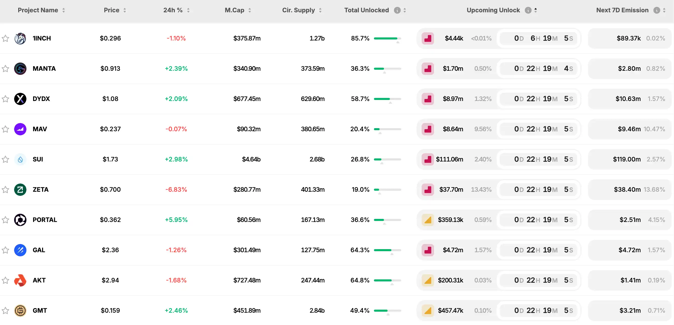
Task: Click the Cir. Supply column header
Action: point(298,10)
